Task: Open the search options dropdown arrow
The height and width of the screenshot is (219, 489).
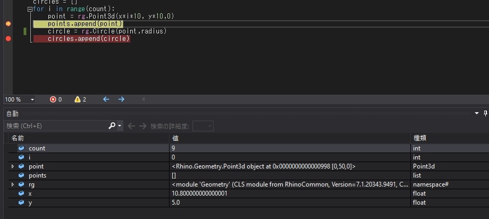Action: click(120, 126)
